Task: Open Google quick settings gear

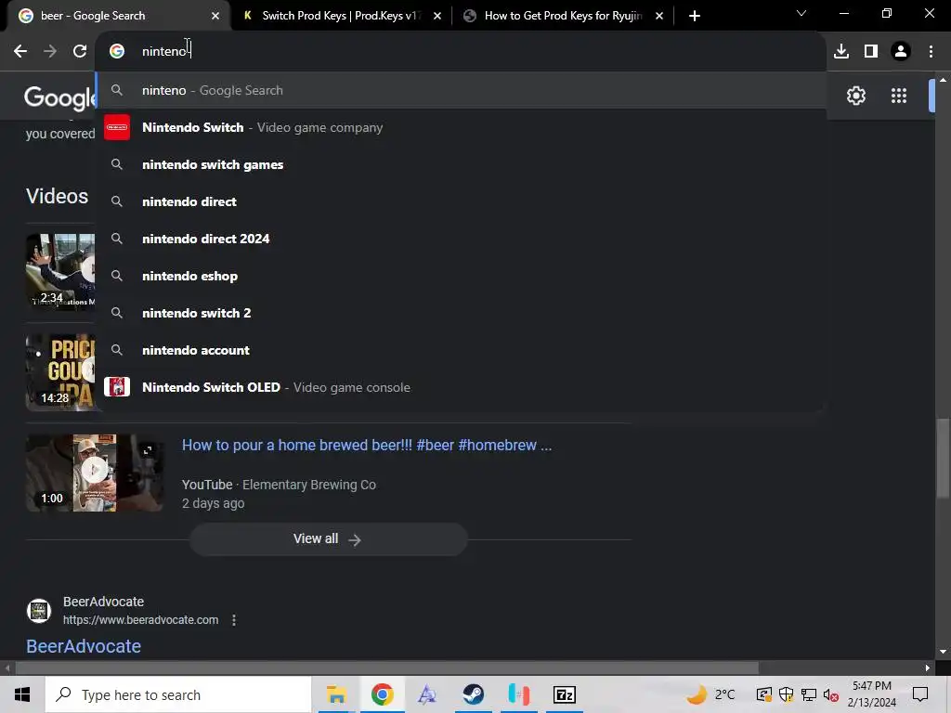Action: click(x=855, y=96)
